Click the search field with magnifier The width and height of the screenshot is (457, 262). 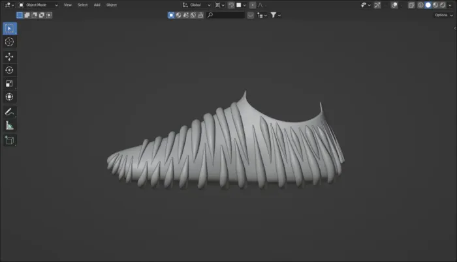click(225, 15)
